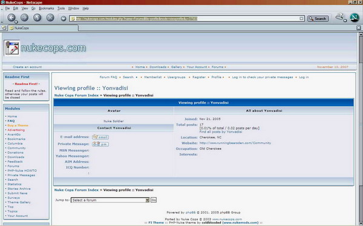Screen dimensions: 363x226
Task: Open the URL history dropdown arrow
Action: [x=301, y=19]
